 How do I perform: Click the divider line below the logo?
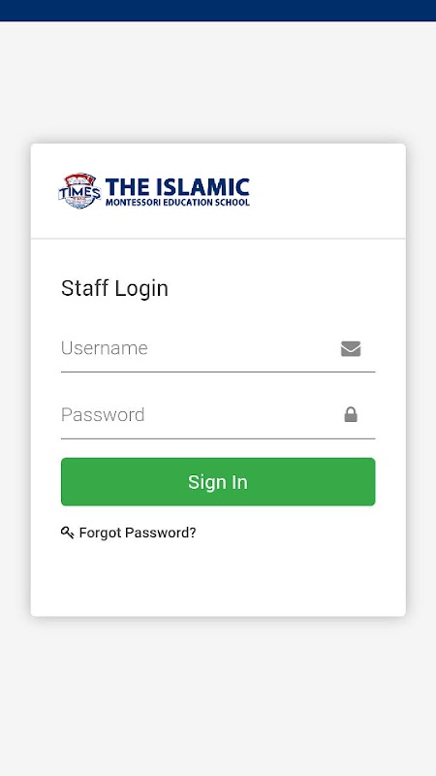point(218,239)
